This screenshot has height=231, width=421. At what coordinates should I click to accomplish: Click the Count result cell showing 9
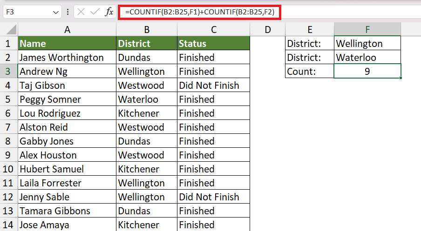click(367, 71)
